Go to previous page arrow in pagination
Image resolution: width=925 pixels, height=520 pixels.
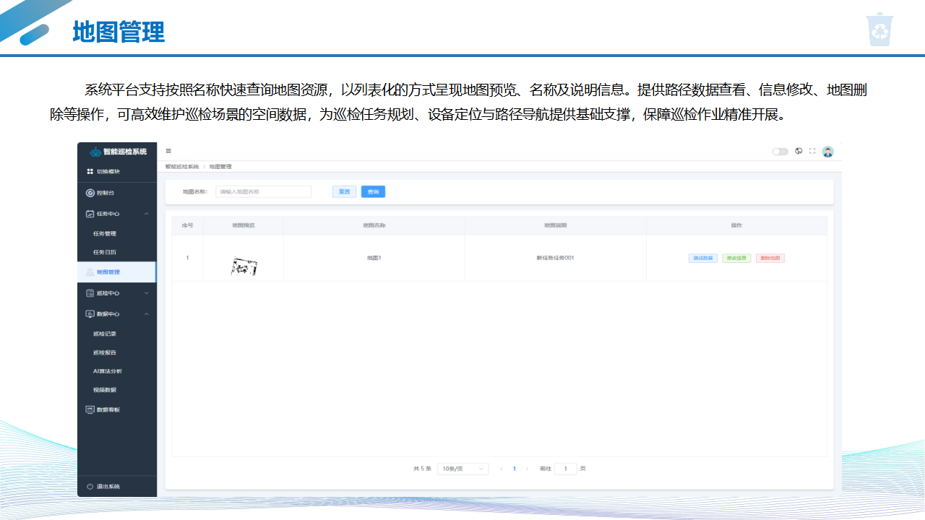(502, 469)
